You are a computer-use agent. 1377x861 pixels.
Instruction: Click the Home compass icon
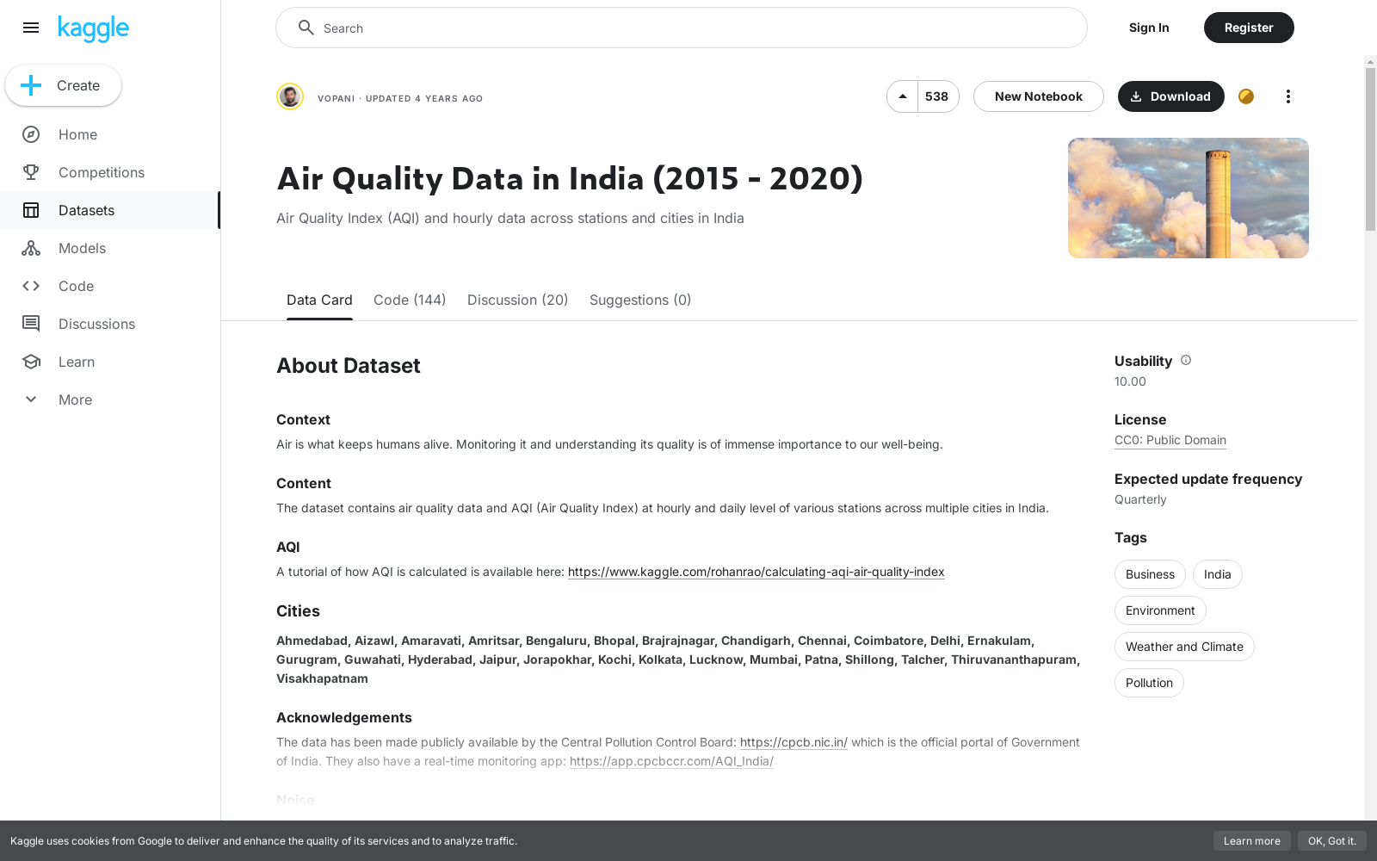point(31,134)
